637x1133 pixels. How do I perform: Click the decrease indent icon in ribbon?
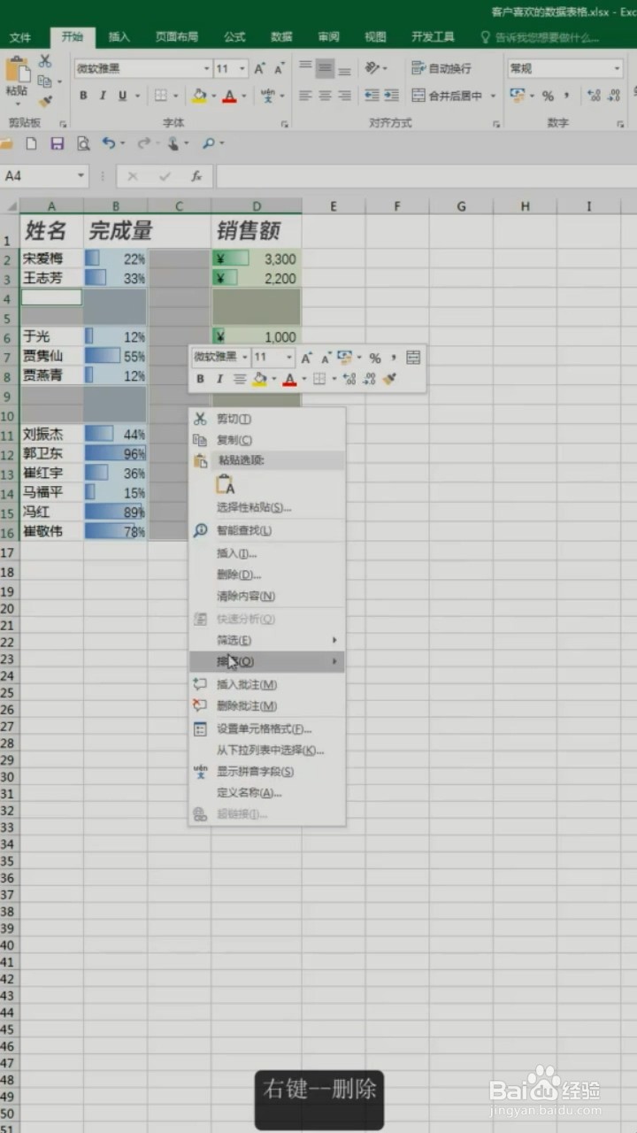[x=372, y=96]
